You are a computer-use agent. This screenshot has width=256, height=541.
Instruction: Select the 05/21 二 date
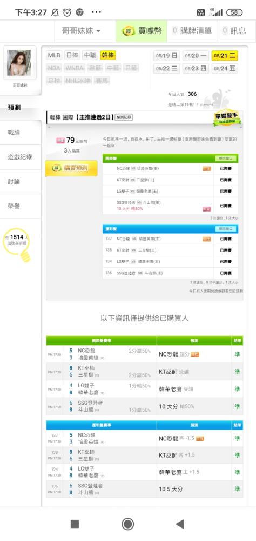tap(224, 56)
